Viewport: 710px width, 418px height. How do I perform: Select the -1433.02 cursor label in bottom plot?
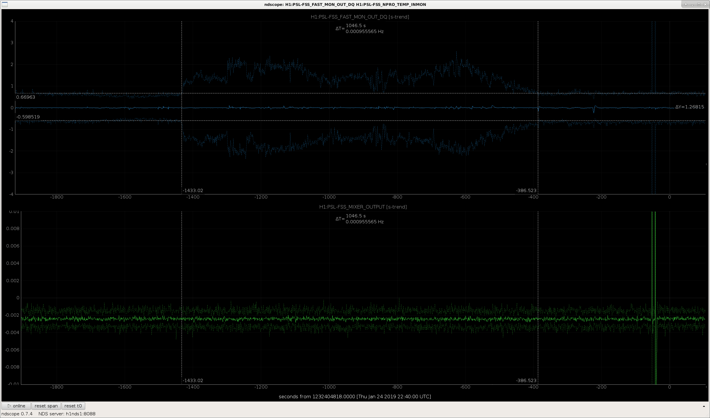(x=193, y=381)
